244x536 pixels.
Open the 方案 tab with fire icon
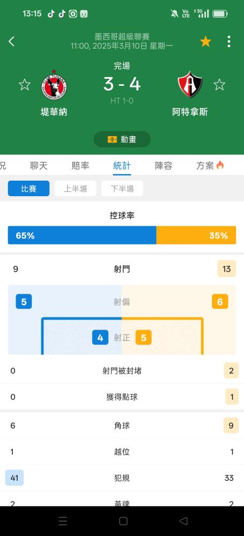click(210, 166)
